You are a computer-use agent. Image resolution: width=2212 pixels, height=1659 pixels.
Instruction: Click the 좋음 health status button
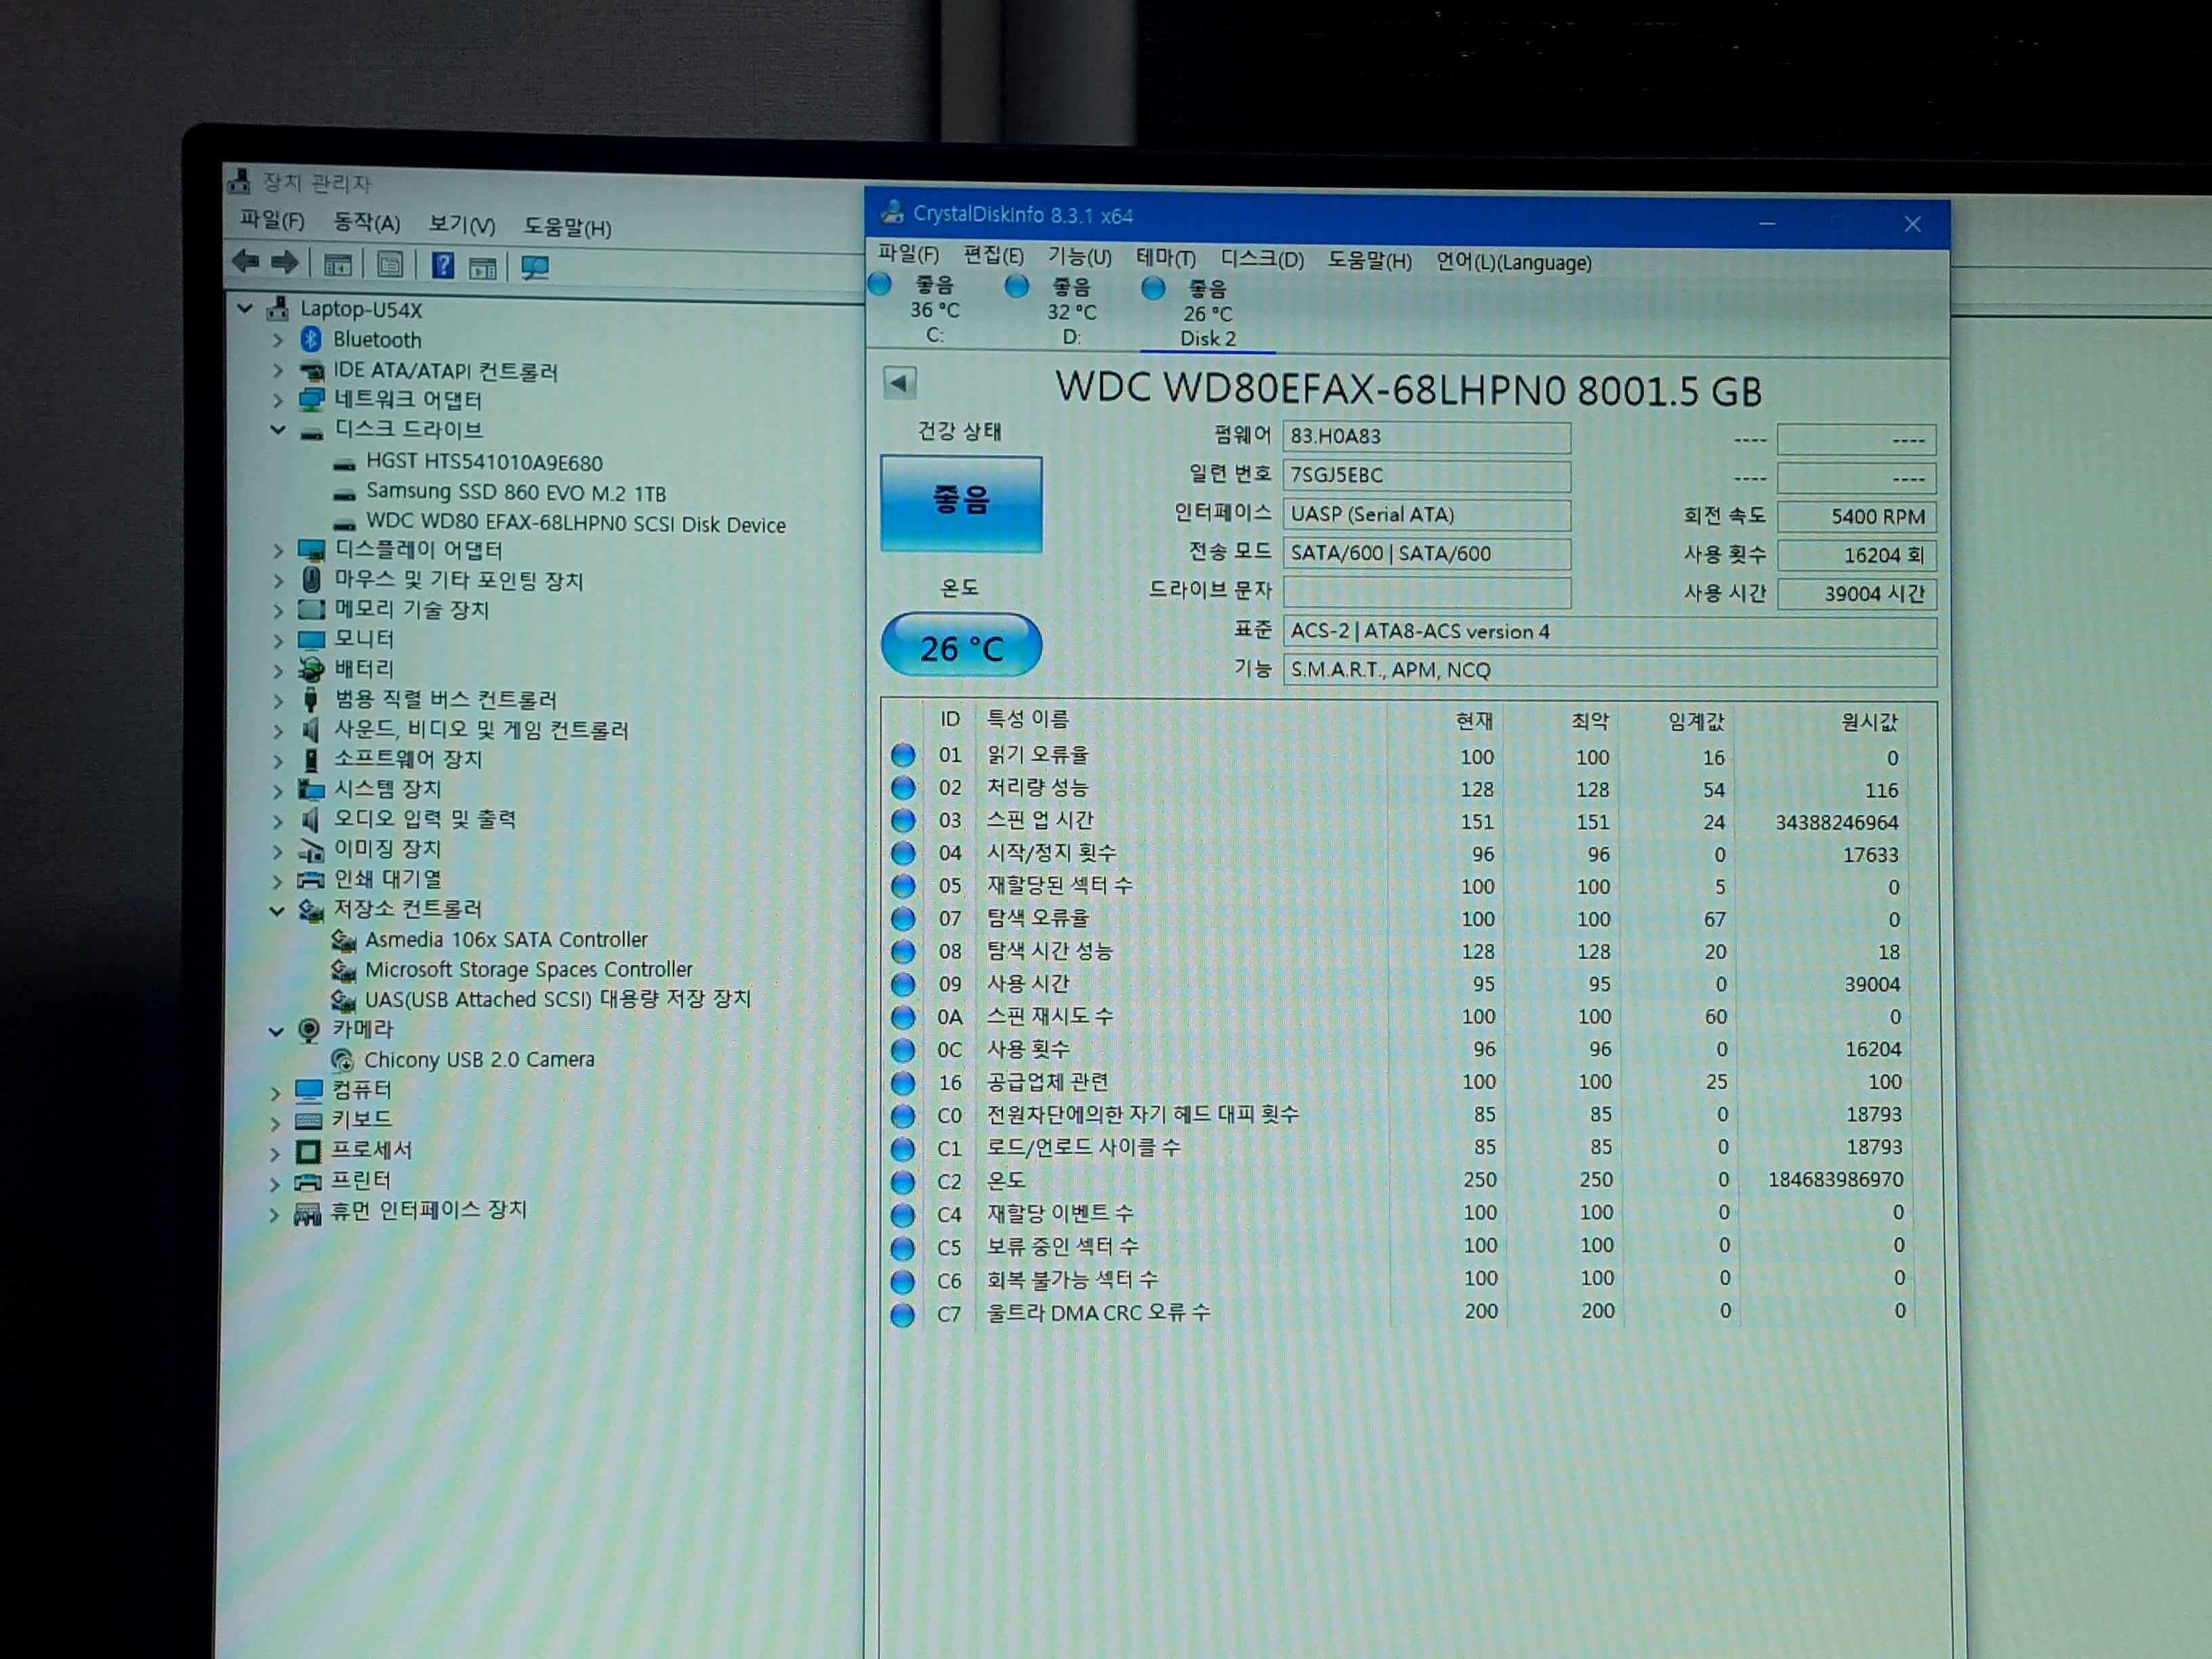click(x=961, y=504)
